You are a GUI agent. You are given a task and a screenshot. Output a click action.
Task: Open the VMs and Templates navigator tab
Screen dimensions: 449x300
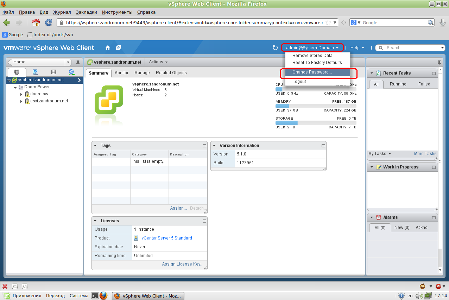point(35,72)
